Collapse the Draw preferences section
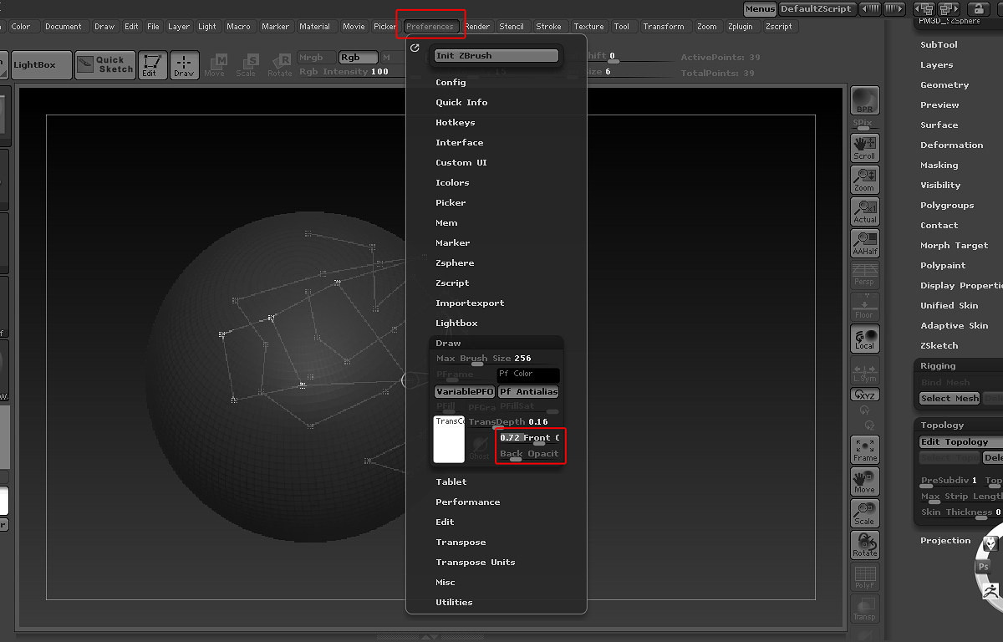This screenshot has width=1003, height=642. click(x=448, y=343)
